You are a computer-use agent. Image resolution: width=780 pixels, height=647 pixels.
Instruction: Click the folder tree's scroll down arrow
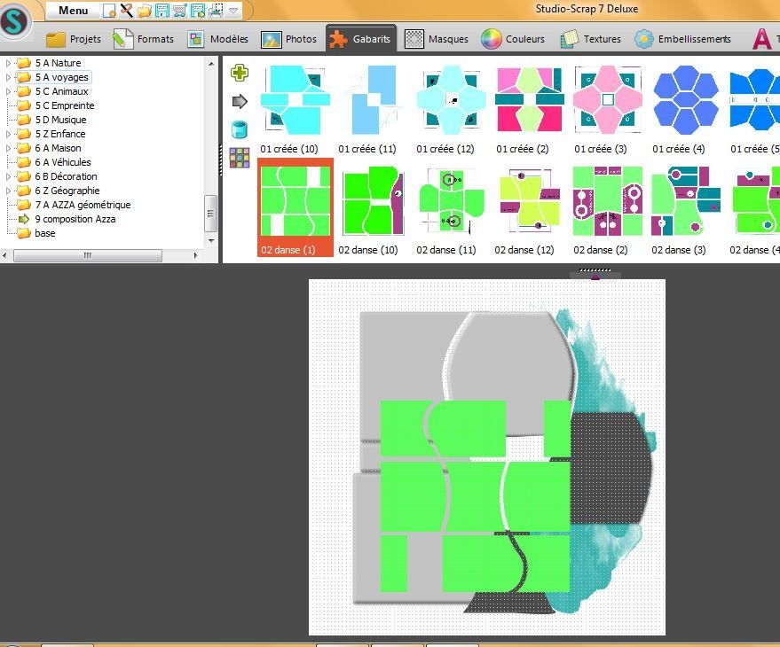click(211, 240)
